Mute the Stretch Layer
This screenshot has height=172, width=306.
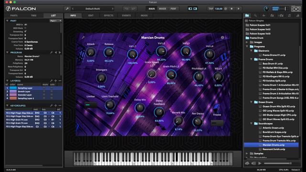[x=44, y=91]
